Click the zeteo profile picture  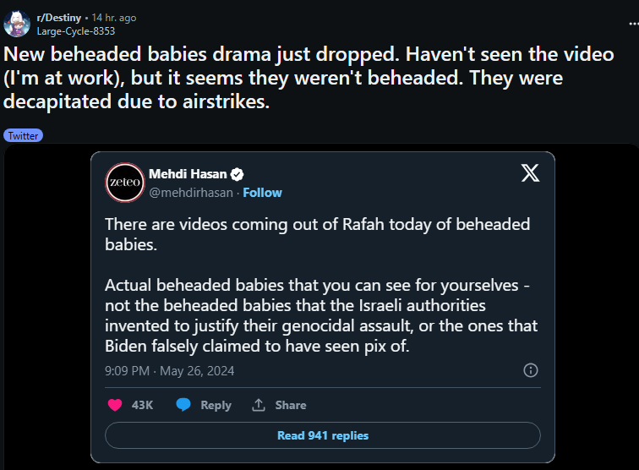[125, 183]
